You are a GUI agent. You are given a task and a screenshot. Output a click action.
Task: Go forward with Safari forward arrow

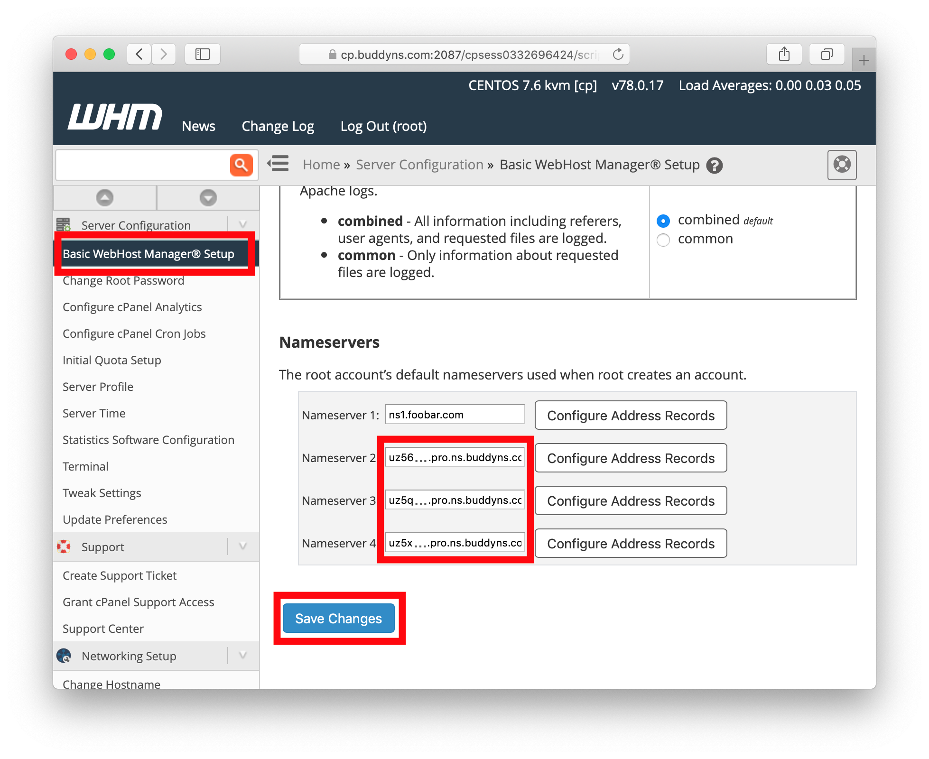tap(164, 54)
